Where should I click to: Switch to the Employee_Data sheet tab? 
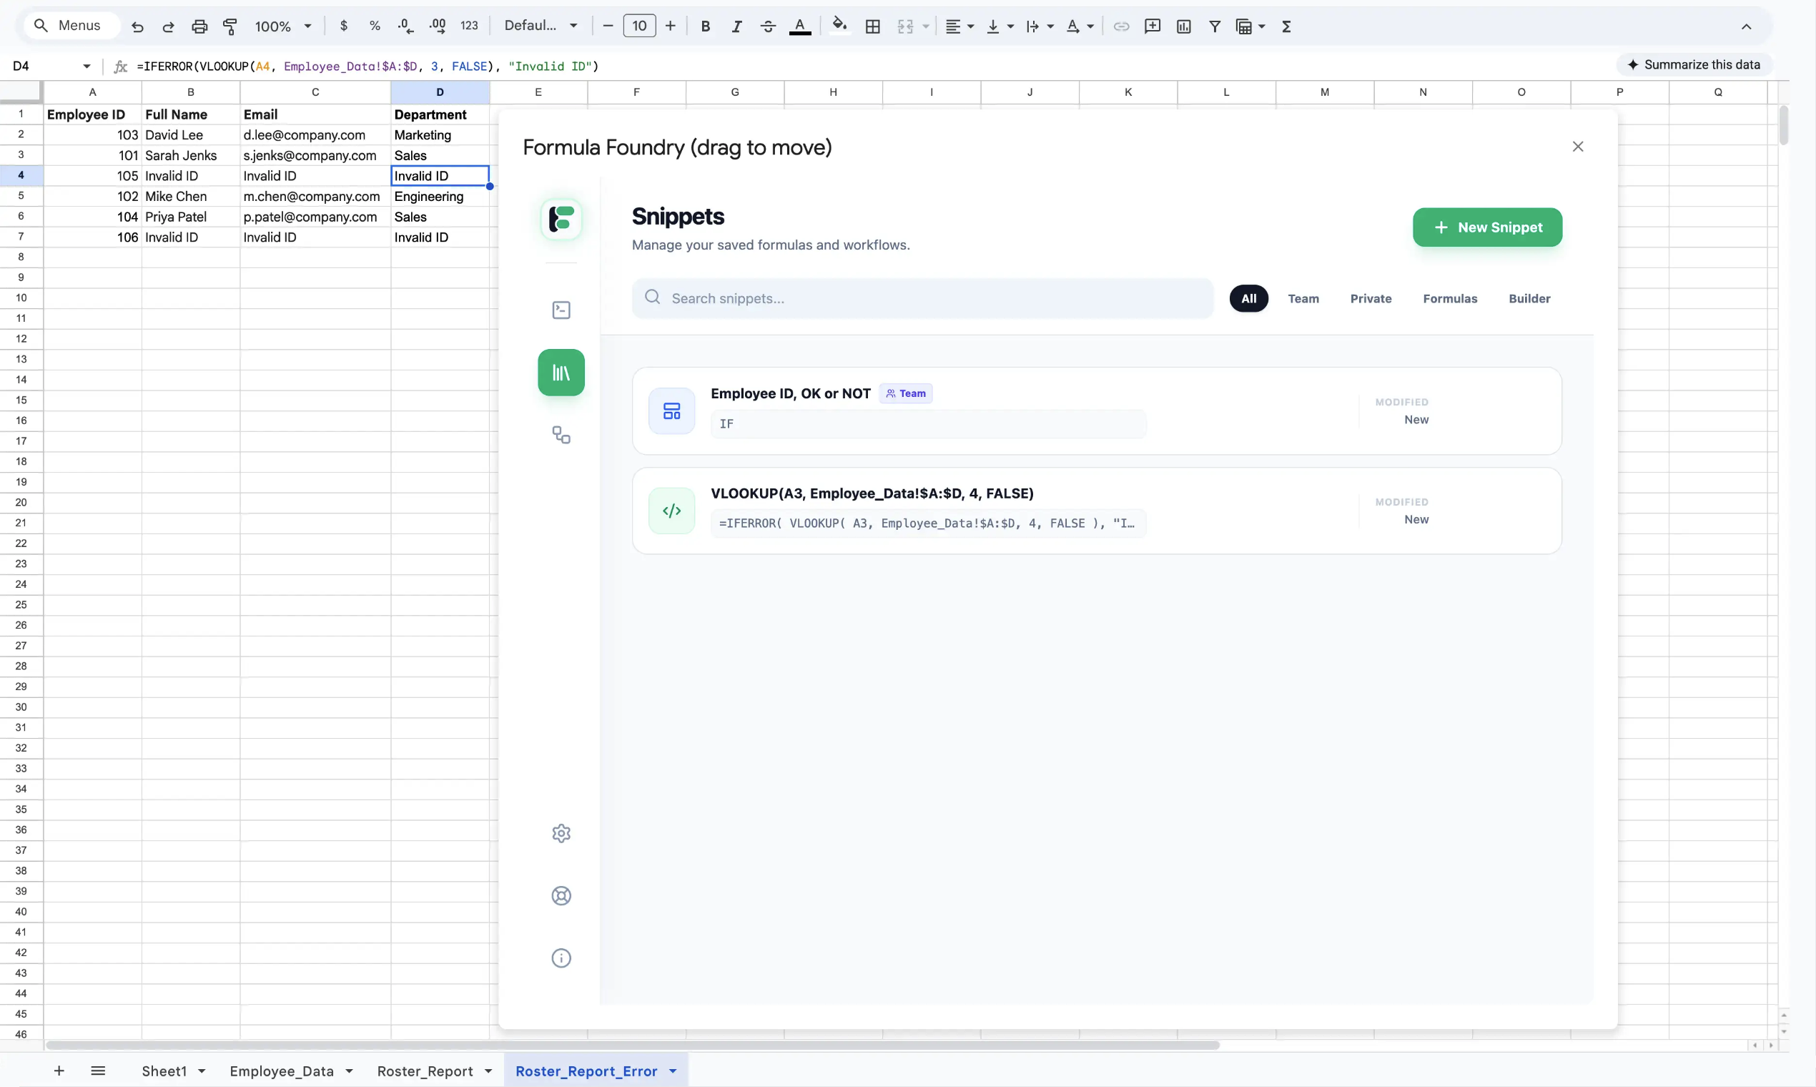(281, 1071)
